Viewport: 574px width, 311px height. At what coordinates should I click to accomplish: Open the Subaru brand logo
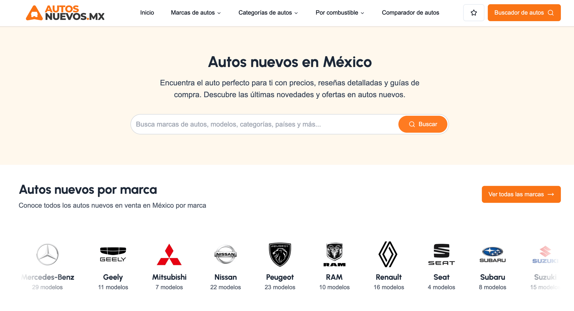click(492, 254)
